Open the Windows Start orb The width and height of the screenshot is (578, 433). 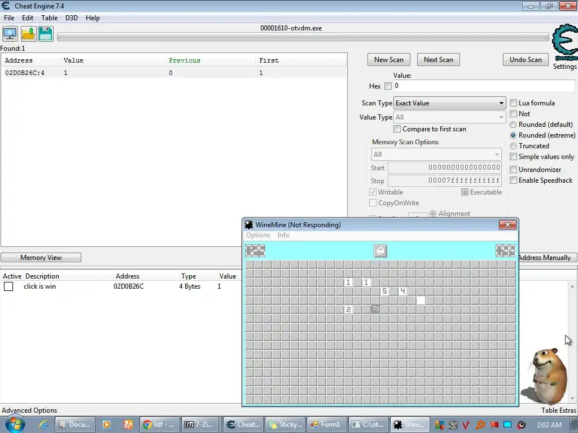(15, 424)
